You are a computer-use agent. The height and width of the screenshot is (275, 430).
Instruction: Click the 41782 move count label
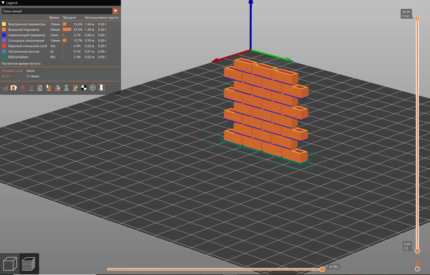click(333, 267)
